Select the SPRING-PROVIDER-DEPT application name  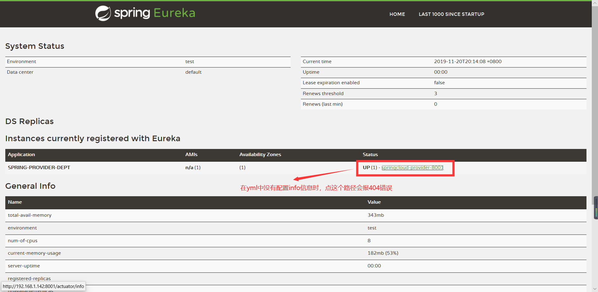point(39,167)
